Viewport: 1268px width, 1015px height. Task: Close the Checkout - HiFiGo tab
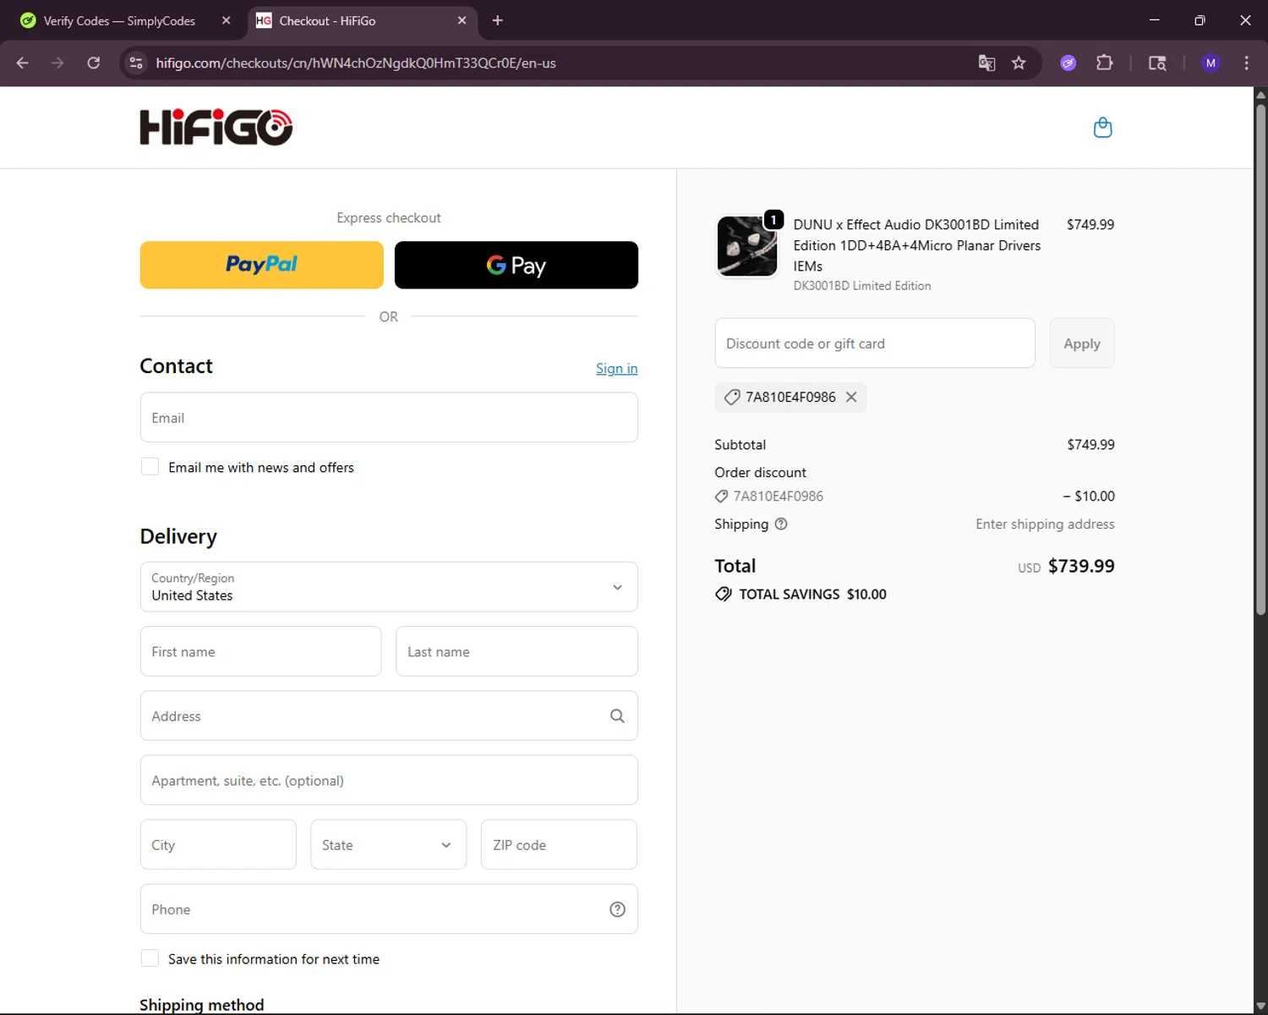pos(462,20)
